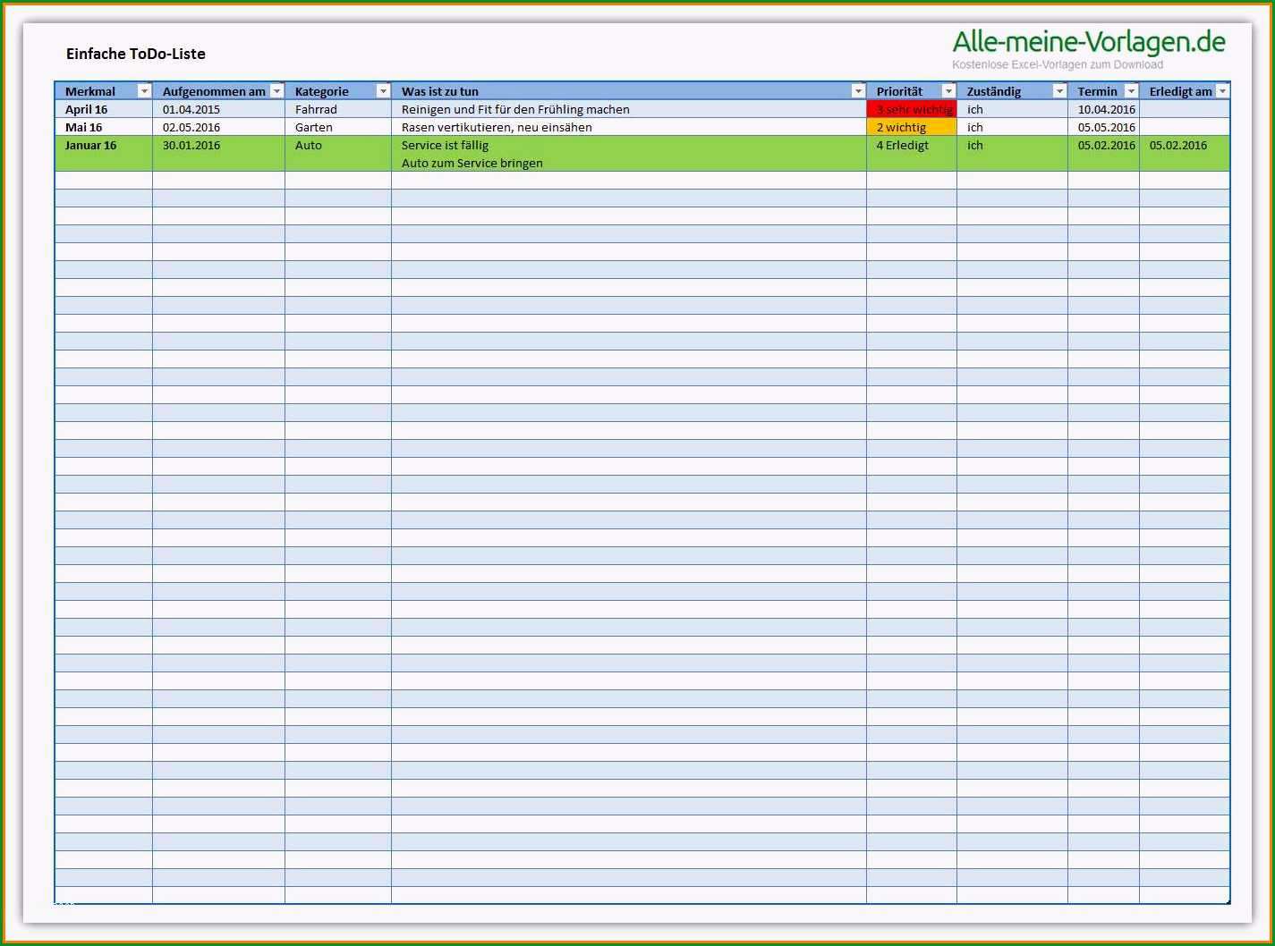Open the Erledigt am filter dropdown
The image size is (1275, 946).
point(1222,91)
